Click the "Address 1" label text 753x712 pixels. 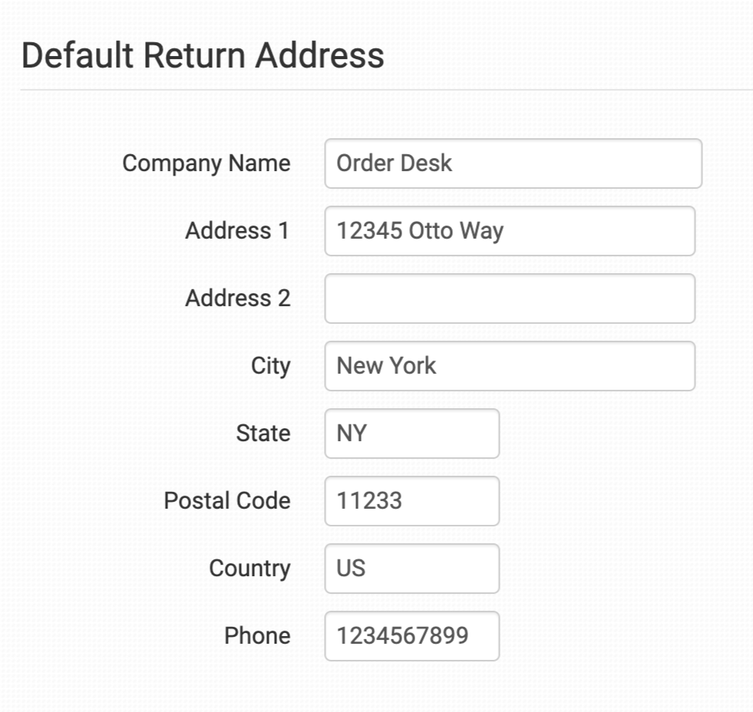(x=237, y=231)
